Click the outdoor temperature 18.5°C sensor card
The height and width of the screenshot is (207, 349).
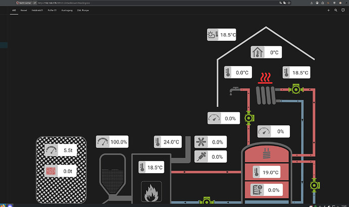222,35
